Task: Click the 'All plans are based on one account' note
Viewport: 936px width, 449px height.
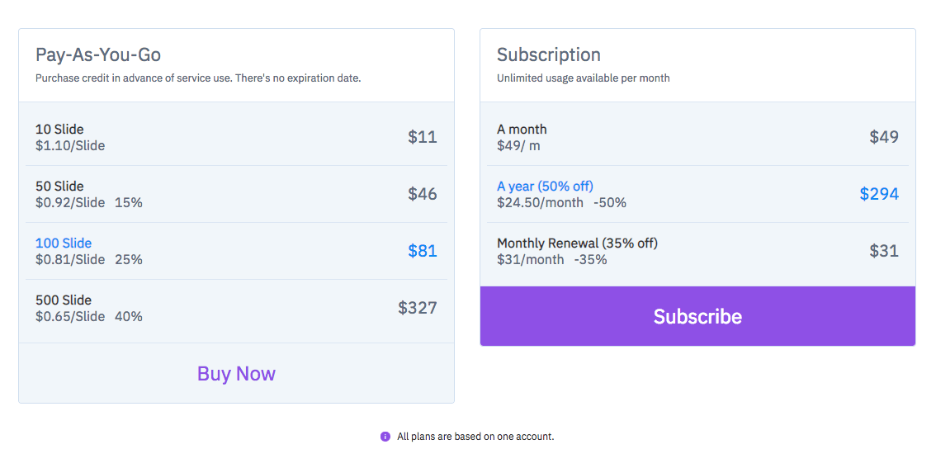Action: [475, 437]
